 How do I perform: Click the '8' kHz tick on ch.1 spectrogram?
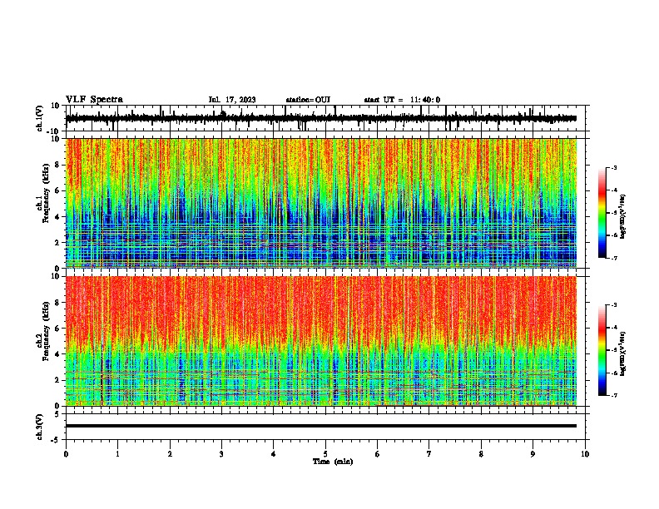58,165
